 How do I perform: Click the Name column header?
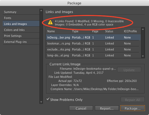pos(51,31)
